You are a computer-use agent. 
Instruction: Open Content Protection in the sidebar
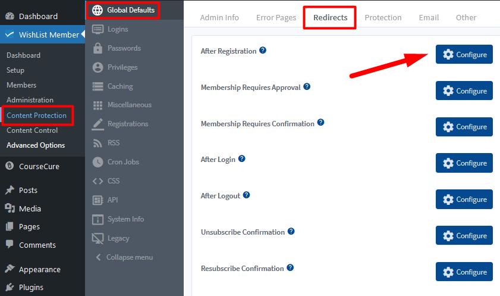click(x=37, y=116)
